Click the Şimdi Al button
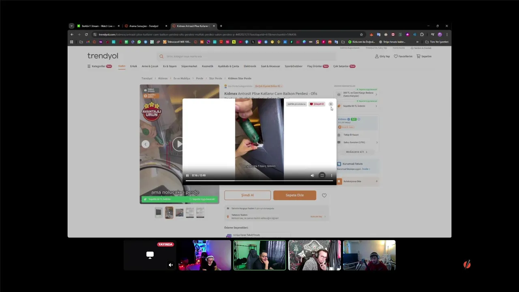 pos(247,195)
